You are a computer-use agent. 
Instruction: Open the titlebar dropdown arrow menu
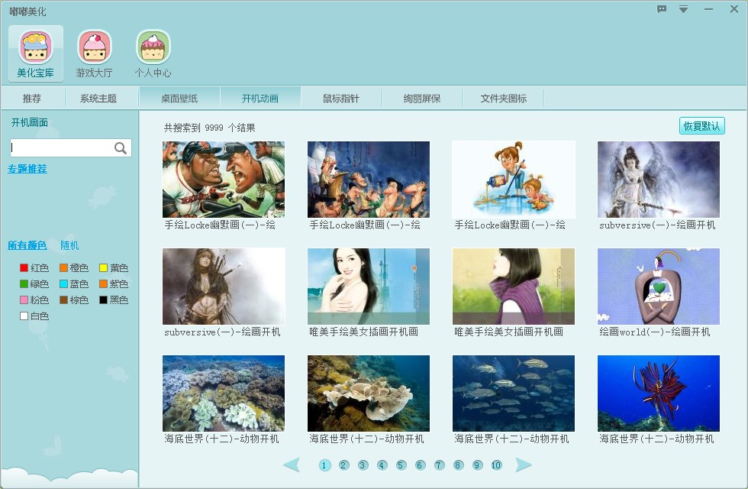(x=682, y=10)
